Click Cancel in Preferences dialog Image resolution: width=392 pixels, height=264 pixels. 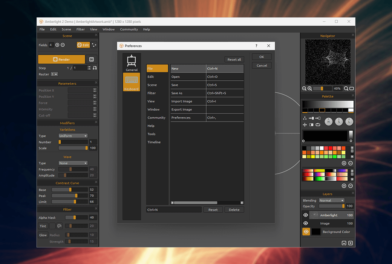click(x=262, y=66)
